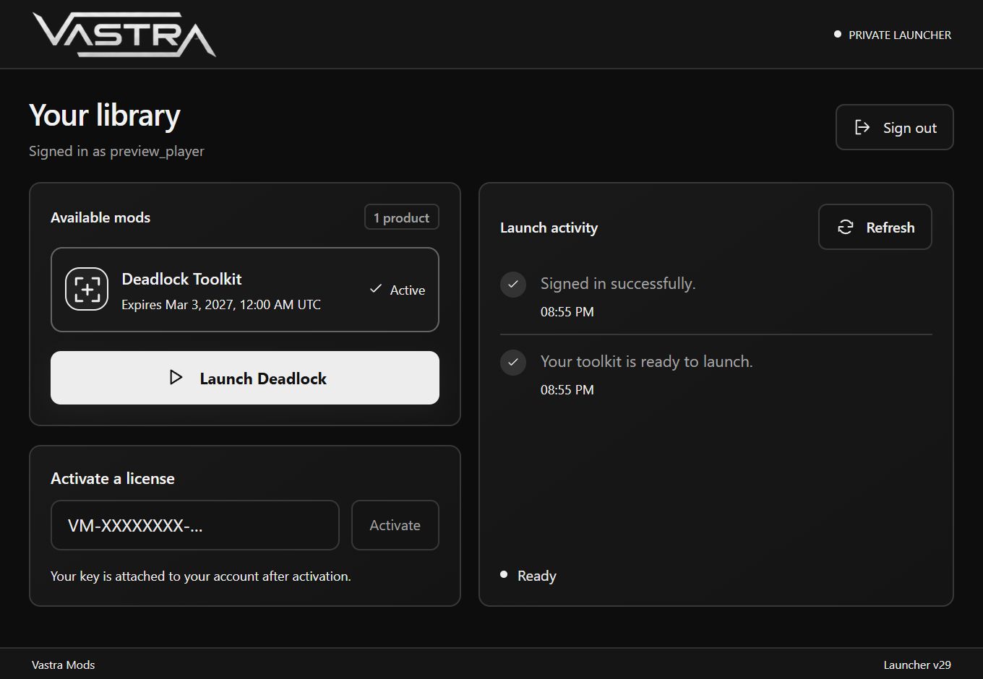This screenshot has height=679, width=983.
Task: Click Signed in as preview_player text
Action: [116, 151]
